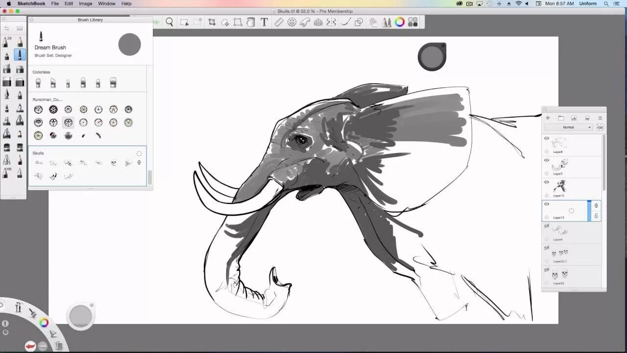The height and width of the screenshot is (353, 627).
Task: Open the layers panel hamburger menu
Action: [600, 118]
